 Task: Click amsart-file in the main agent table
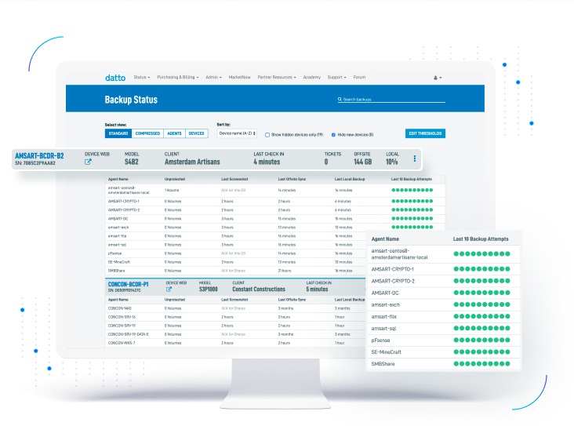coord(117,236)
